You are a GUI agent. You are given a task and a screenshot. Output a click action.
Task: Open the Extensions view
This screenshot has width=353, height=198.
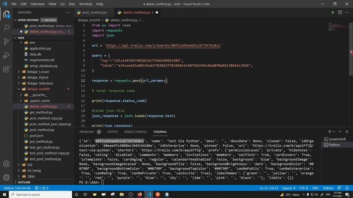click(6, 69)
